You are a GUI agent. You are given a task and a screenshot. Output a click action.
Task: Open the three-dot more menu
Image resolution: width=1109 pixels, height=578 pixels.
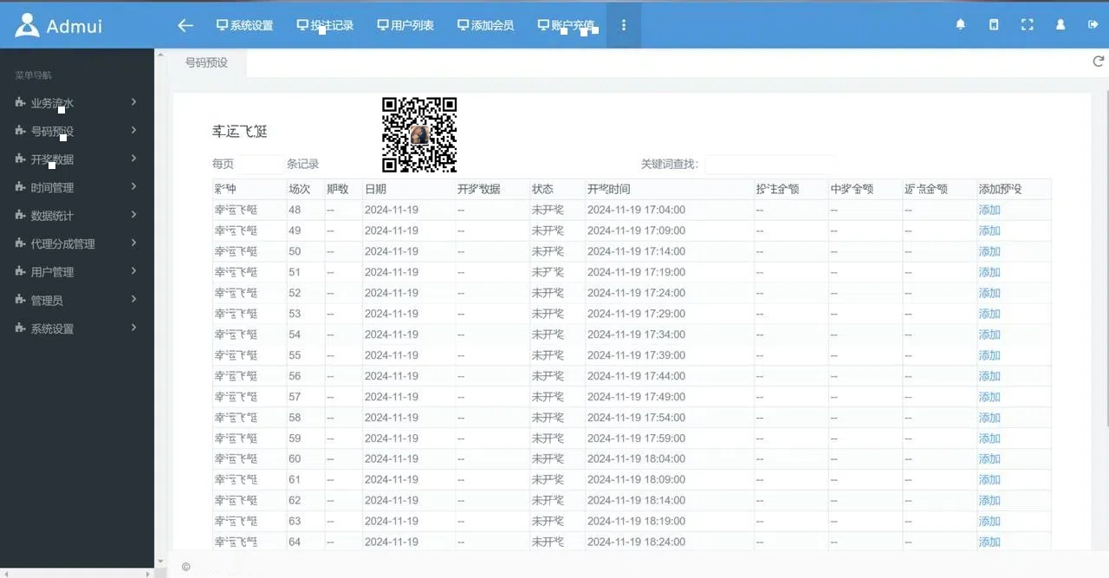point(623,25)
